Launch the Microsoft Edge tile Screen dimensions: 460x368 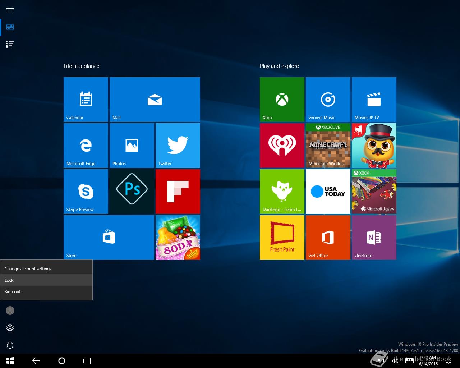click(x=86, y=146)
